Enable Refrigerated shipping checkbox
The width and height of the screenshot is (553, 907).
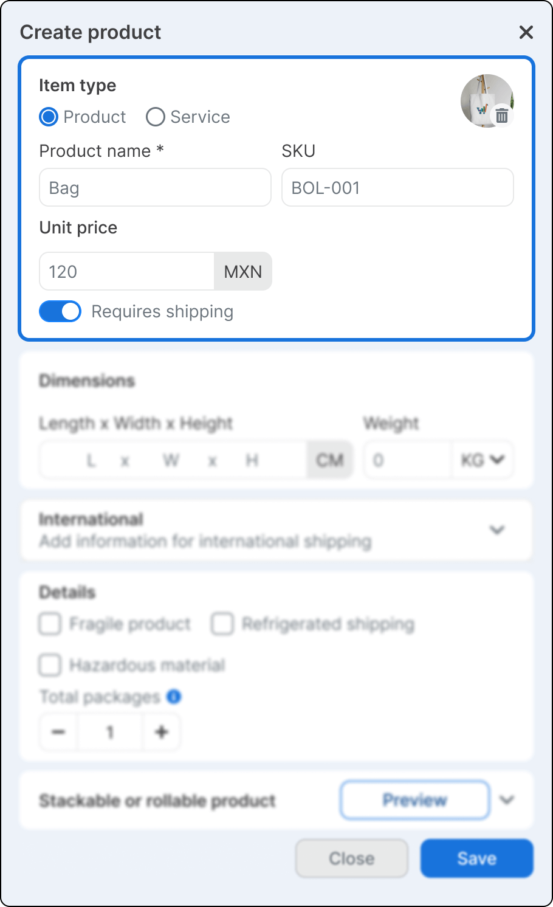point(222,624)
